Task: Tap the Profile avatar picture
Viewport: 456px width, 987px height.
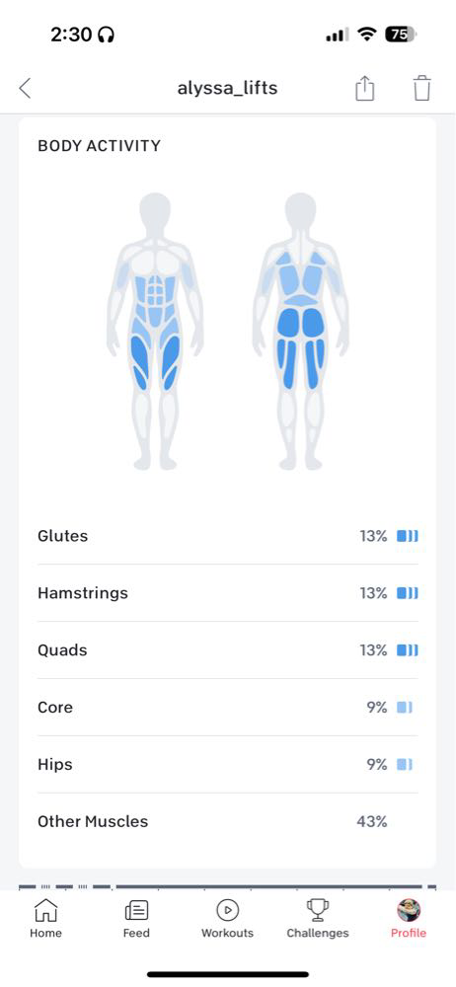Action: pyautogui.click(x=409, y=910)
